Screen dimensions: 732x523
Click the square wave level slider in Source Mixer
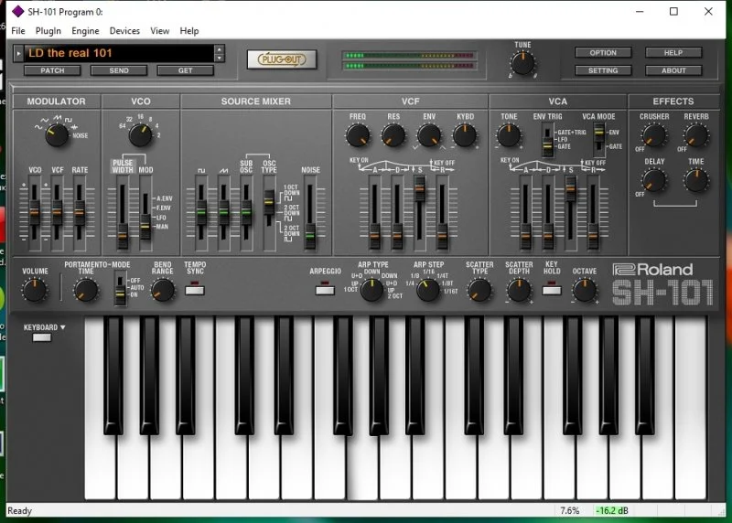pos(201,212)
